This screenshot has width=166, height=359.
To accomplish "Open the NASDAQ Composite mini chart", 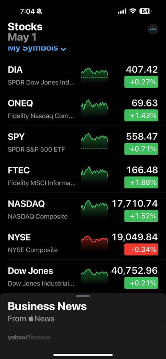I will coord(94,209).
